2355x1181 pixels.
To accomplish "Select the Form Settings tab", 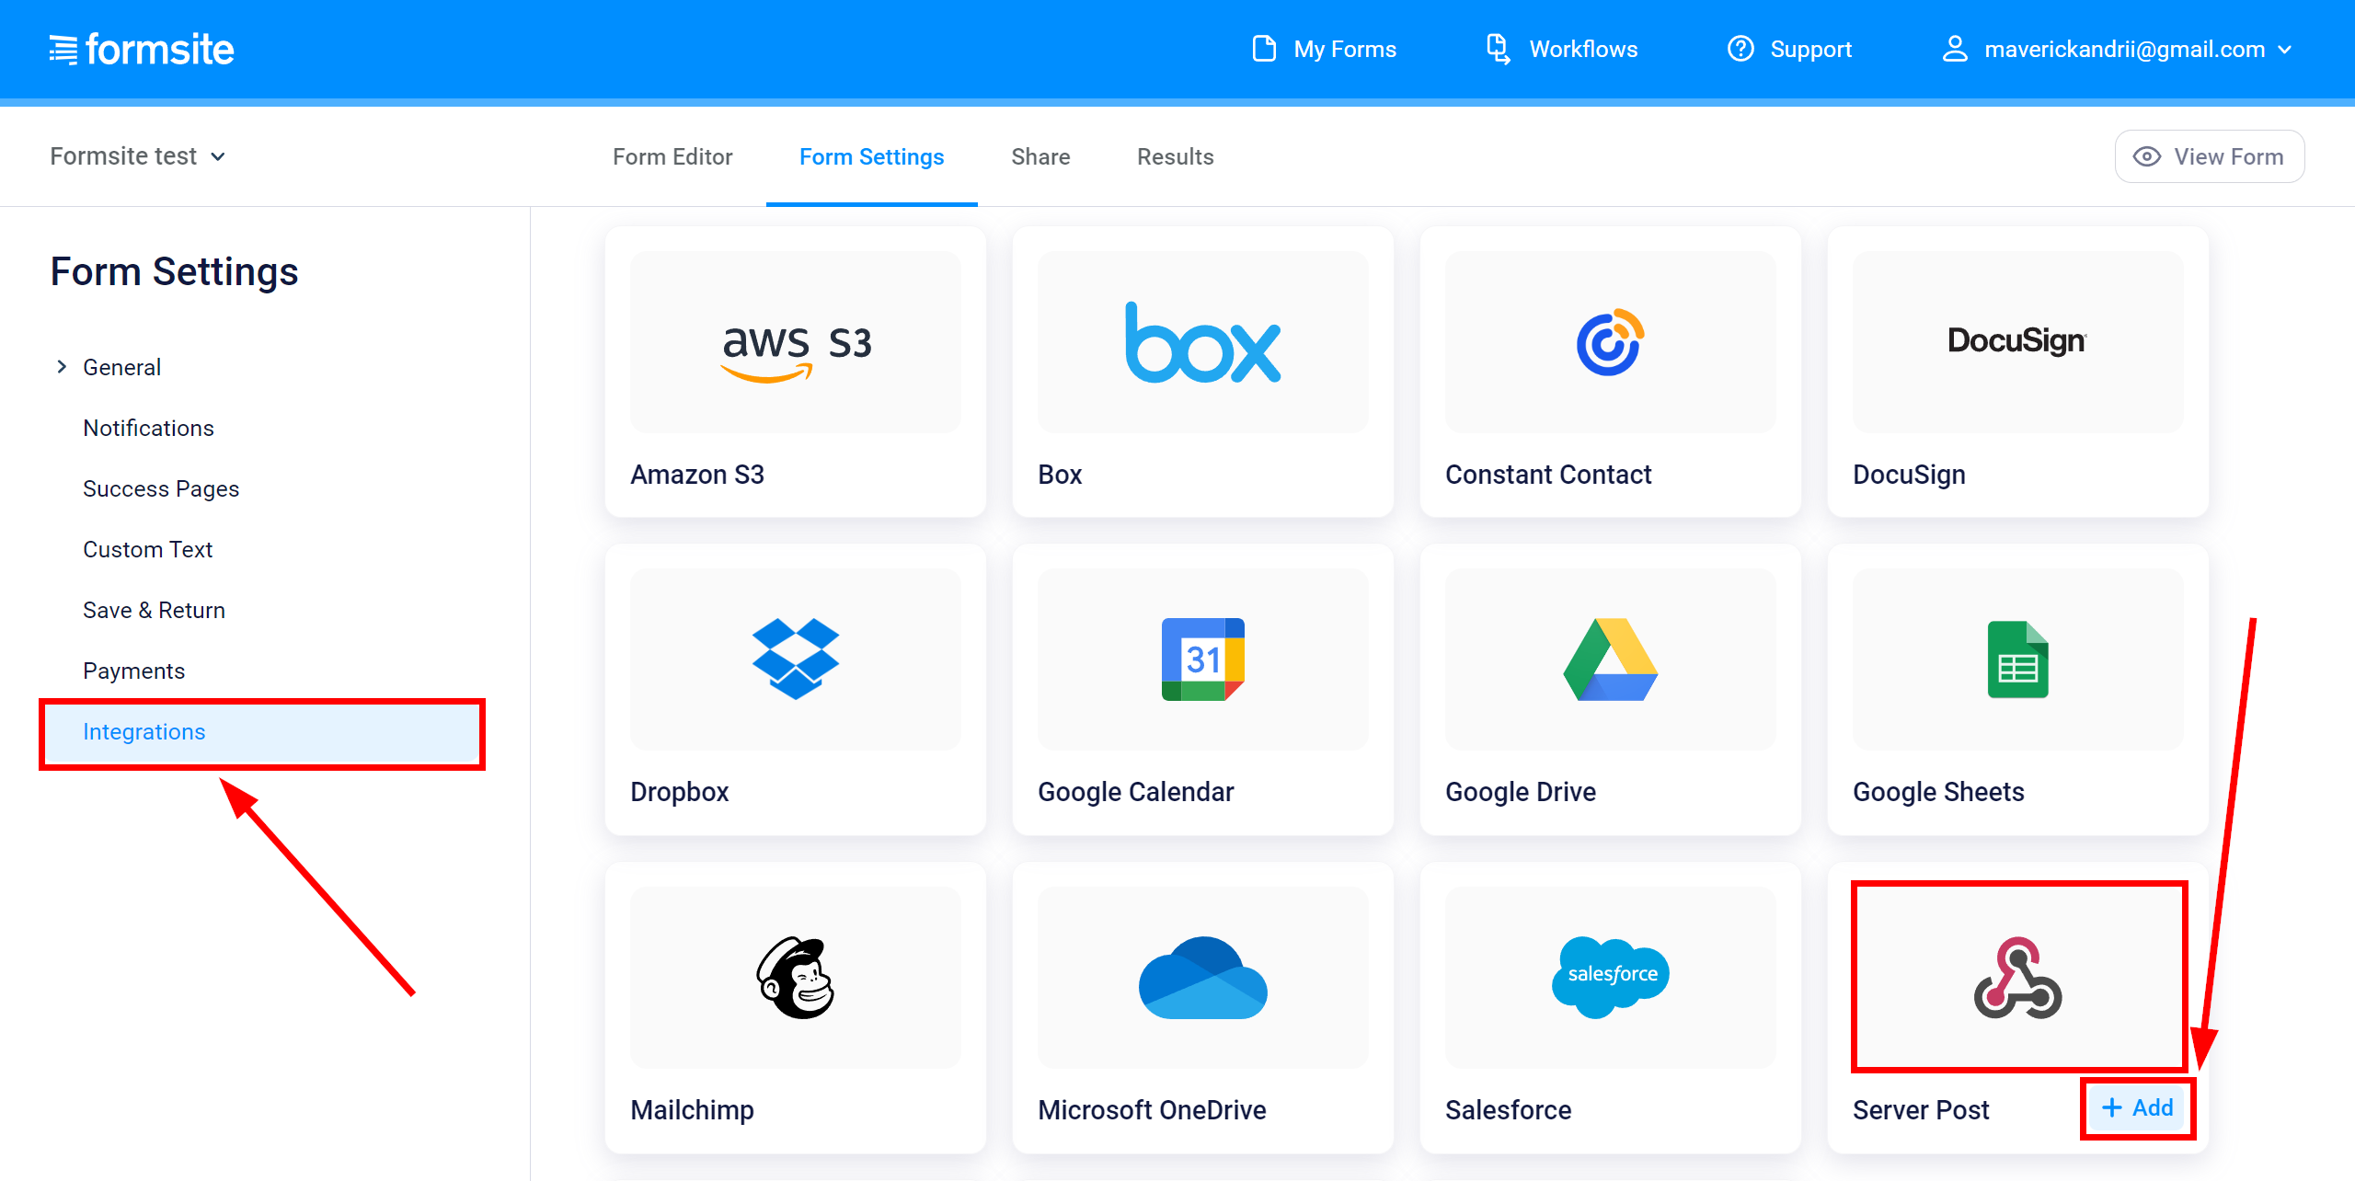I will [872, 155].
